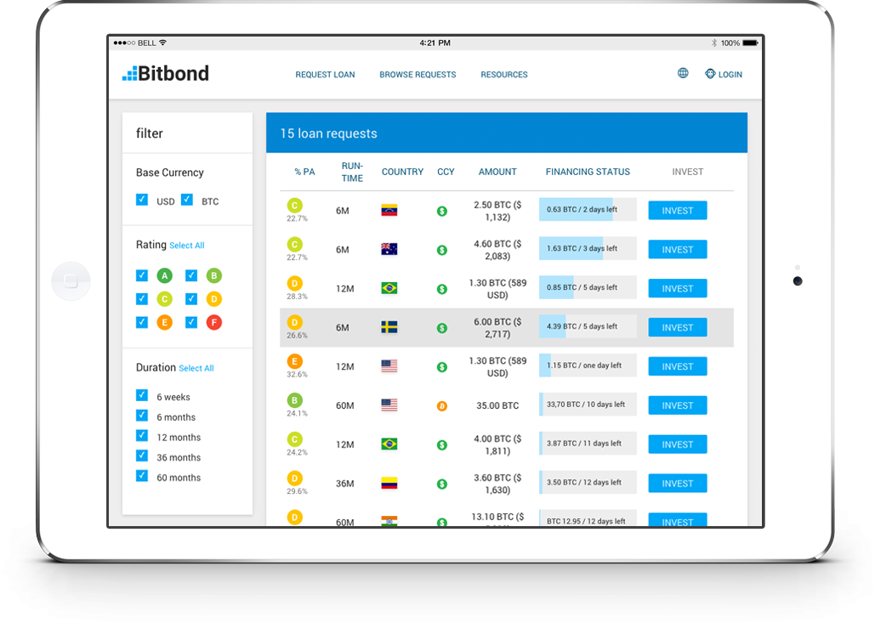Viewport: 875px width, 623px height.
Task: Click the green B rating badge in loan list
Action: [295, 400]
